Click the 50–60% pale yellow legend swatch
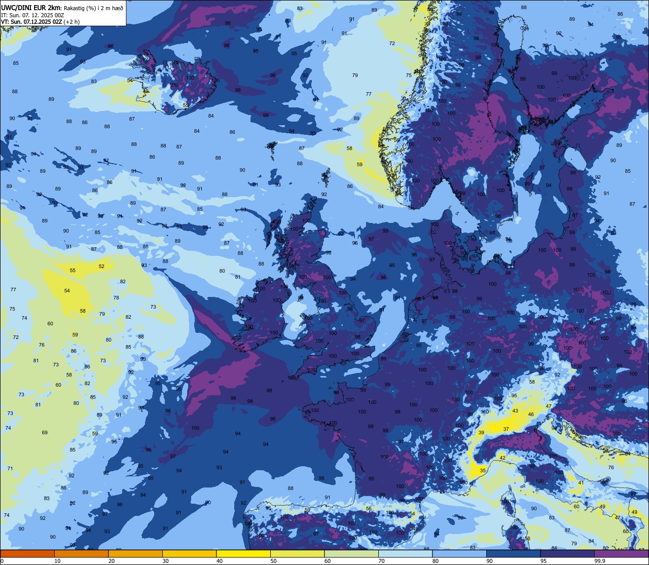 (x=297, y=553)
